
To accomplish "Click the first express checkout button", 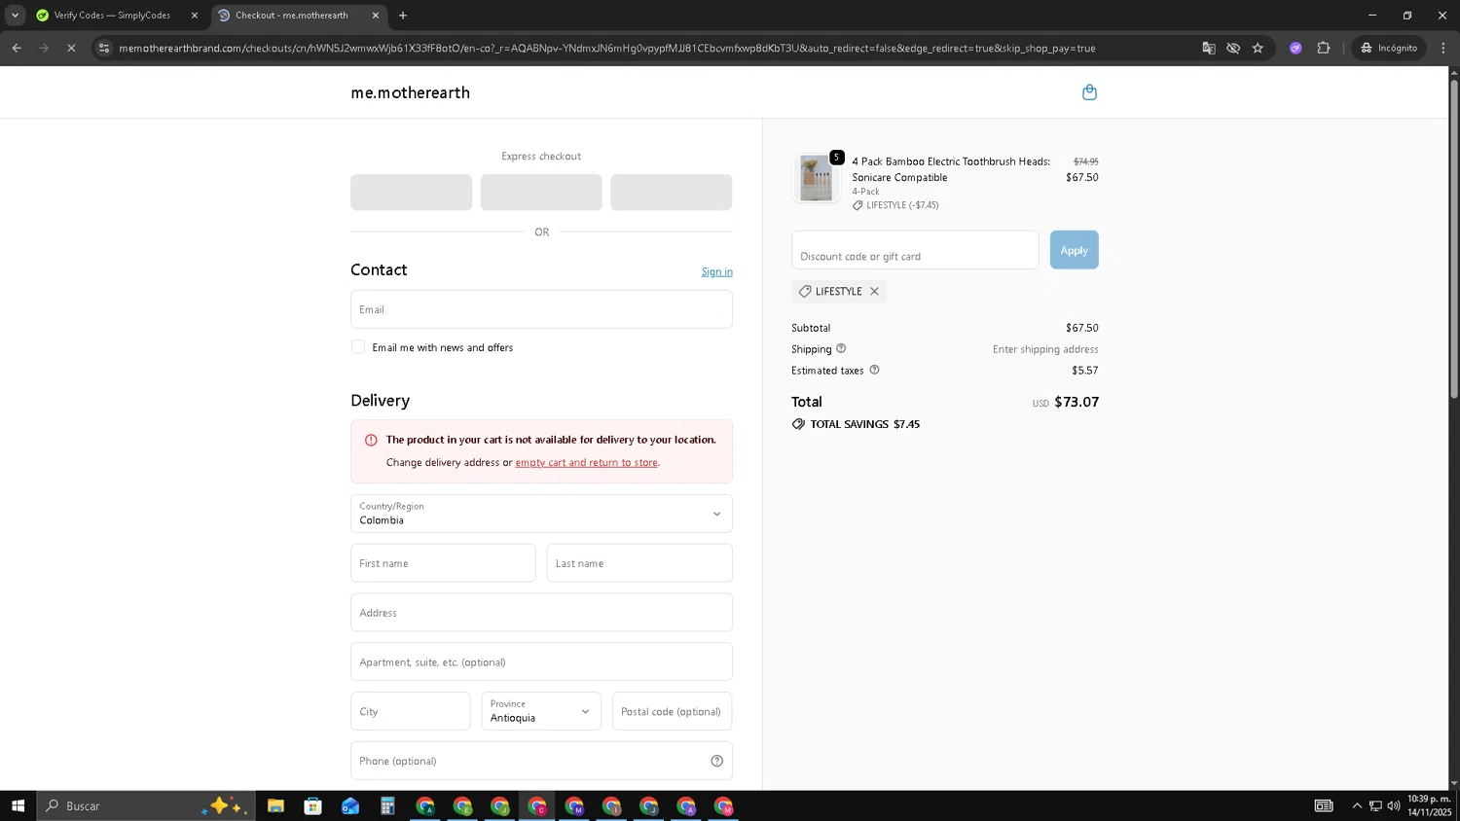I will (411, 193).
